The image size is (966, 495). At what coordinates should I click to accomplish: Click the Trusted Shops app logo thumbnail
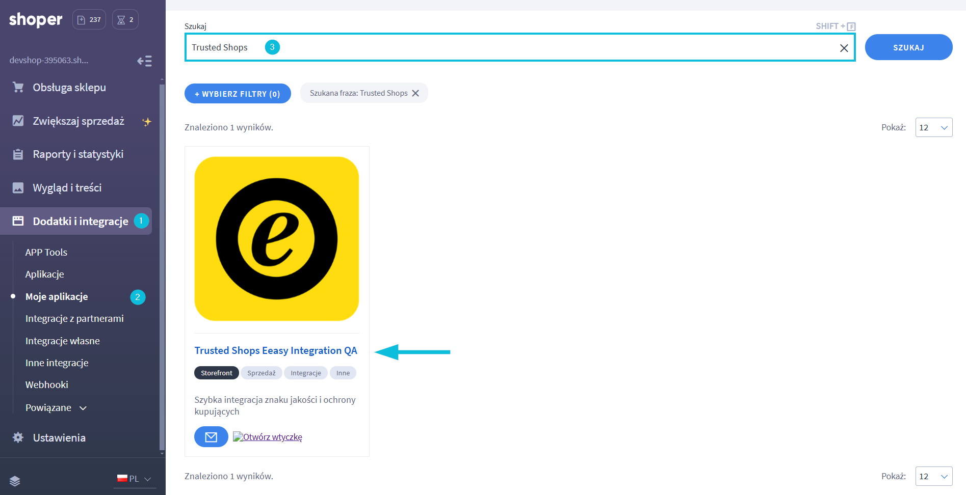(x=277, y=239)
